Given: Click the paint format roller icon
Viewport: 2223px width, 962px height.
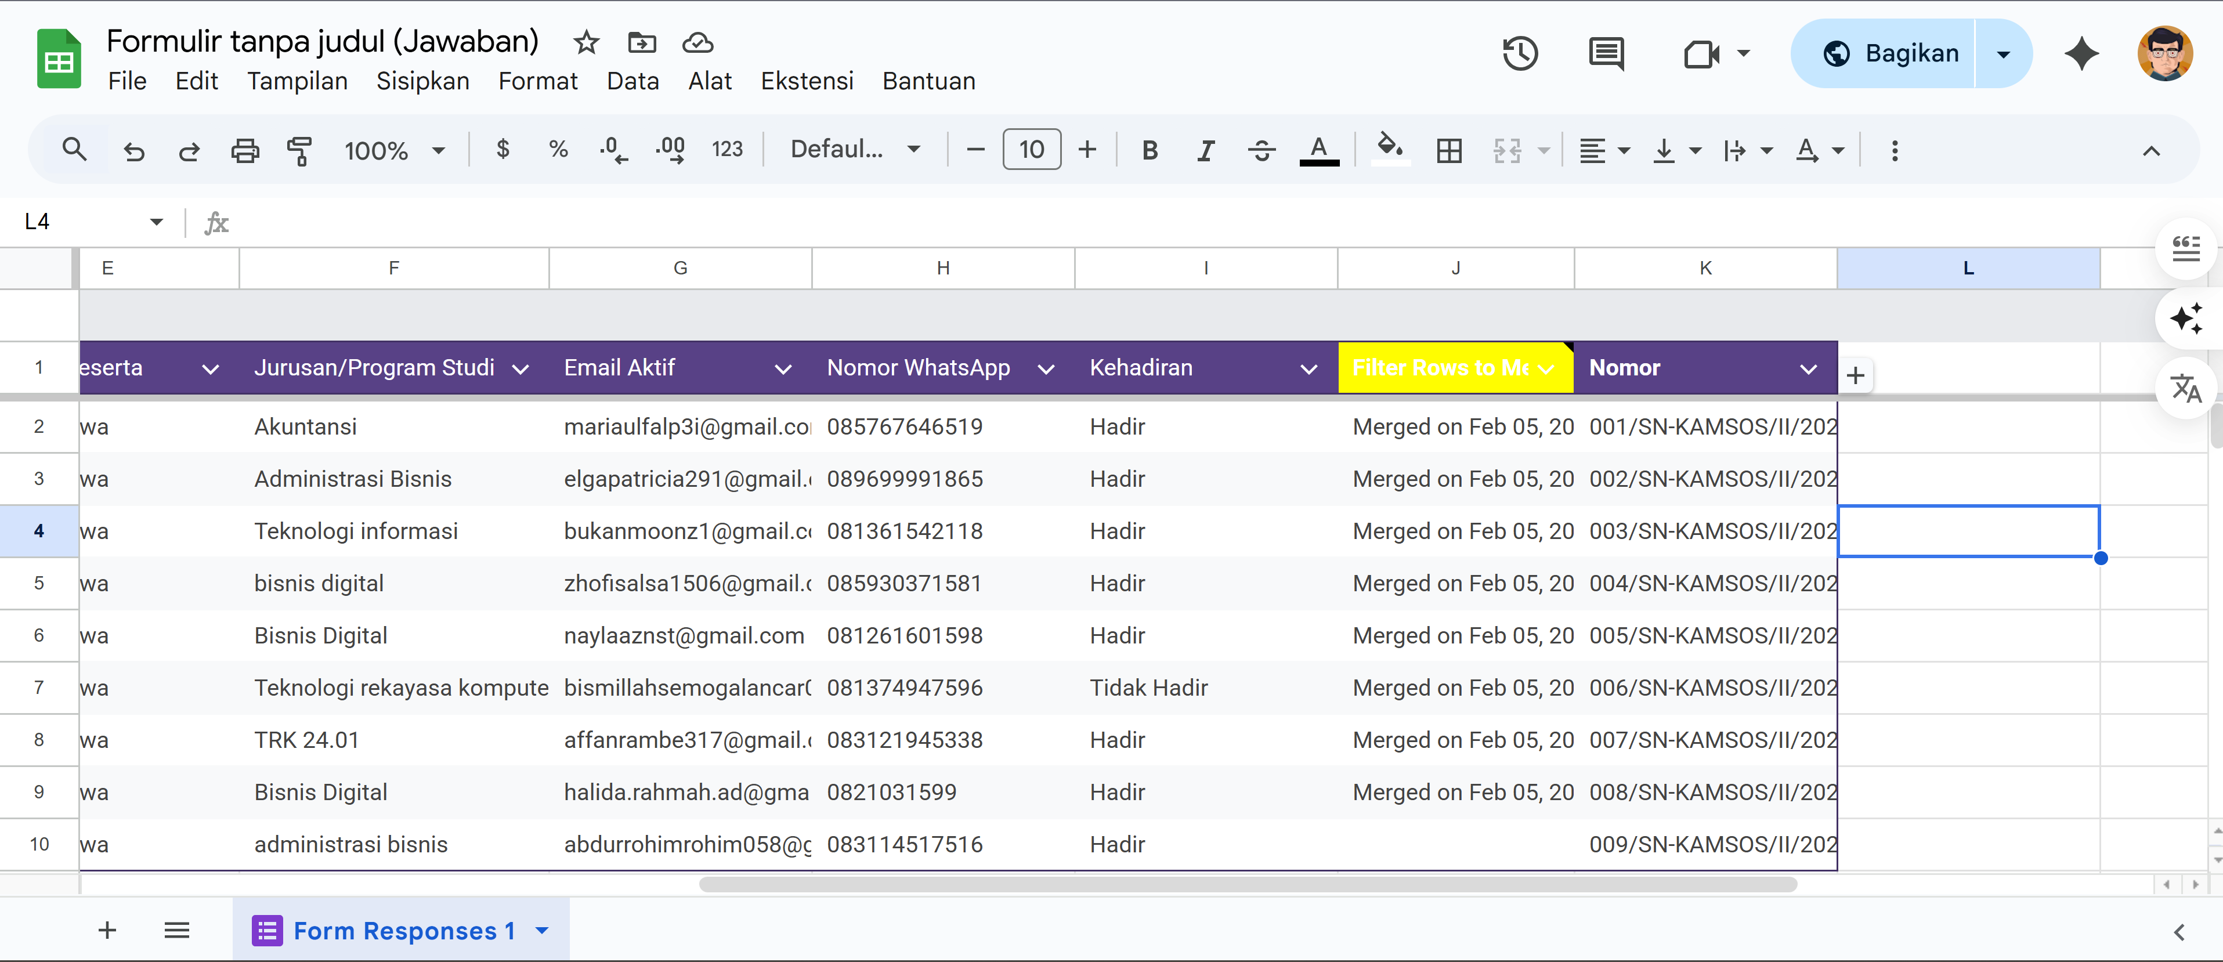Looking at the screenshot, I should (299, 150).
